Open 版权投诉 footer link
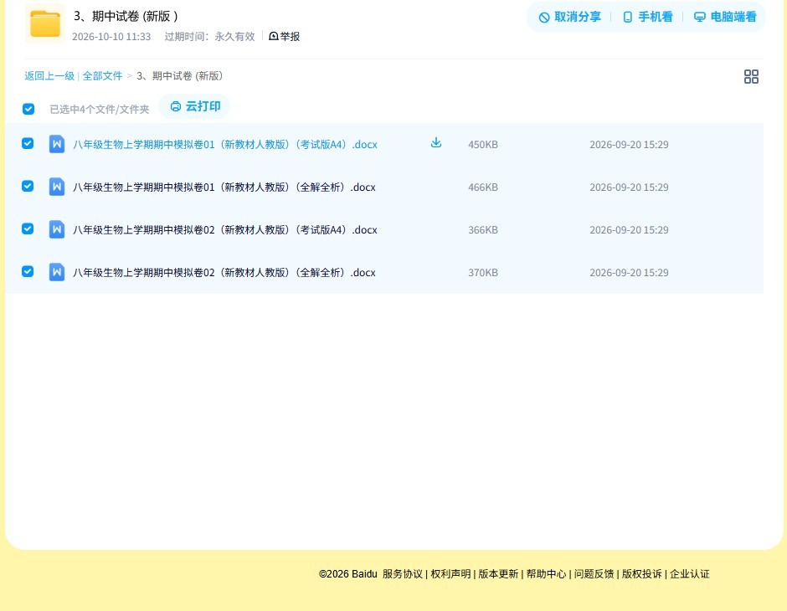The image size is (787, 611). pyautogui.click(x=641, y=574)
